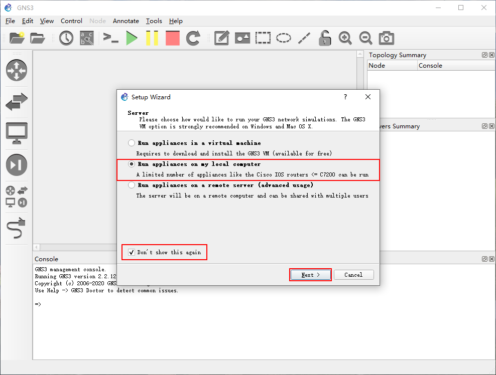The height and width of the screenshot is (375, 496).
Task: Open the Help menu
Action: pyautogui.click(x=176, y=21)
